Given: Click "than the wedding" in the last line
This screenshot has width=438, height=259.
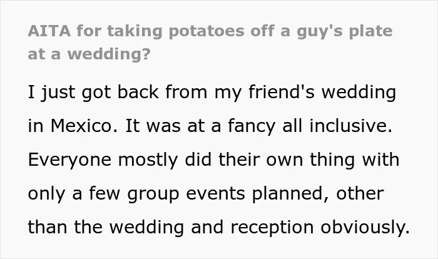Looking at the screenshot, I should pos(106,227).
